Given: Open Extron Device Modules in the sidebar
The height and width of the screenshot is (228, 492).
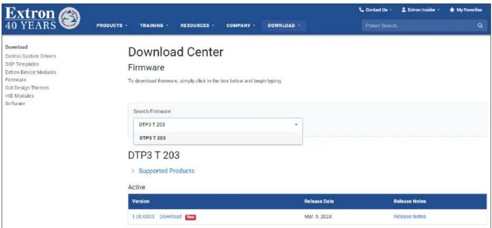Looking at the screenshot, I should [31, 72].
